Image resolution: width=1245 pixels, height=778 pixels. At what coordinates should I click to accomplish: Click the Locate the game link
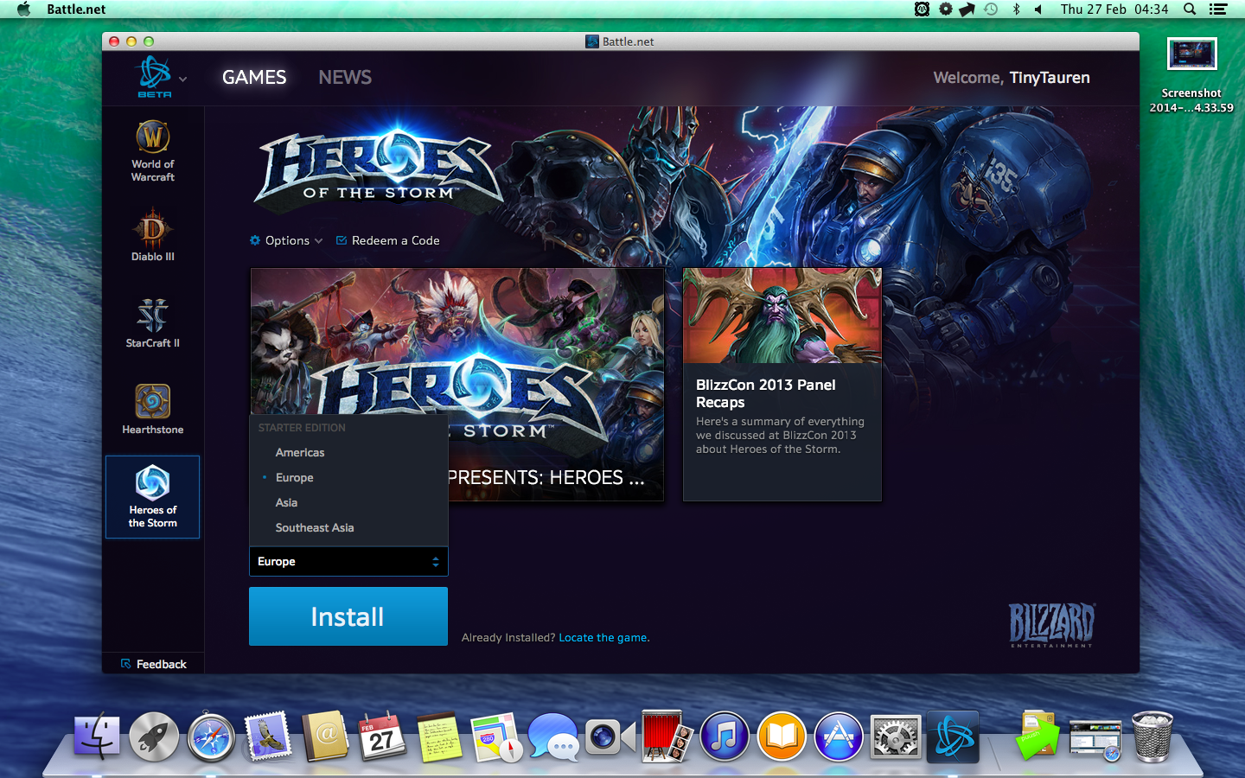(x=603, y=638)
